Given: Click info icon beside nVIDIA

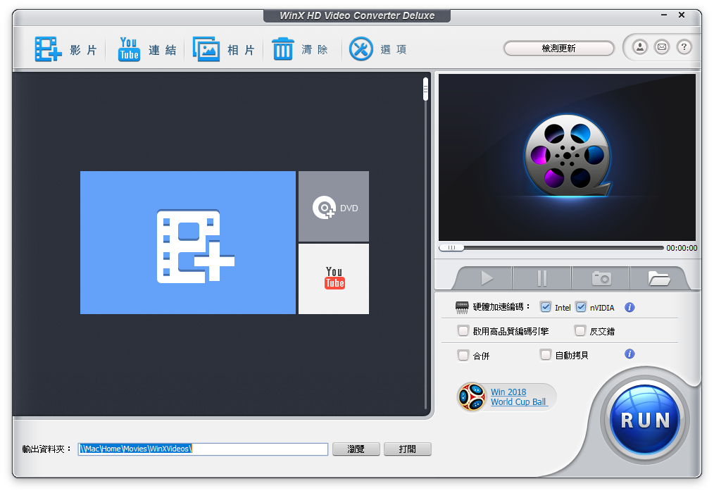Looking at the screenshot, I should coord(630,308).
